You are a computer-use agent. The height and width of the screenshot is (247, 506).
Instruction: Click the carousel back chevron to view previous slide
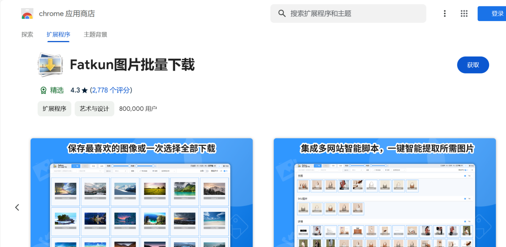pos(17,207)
